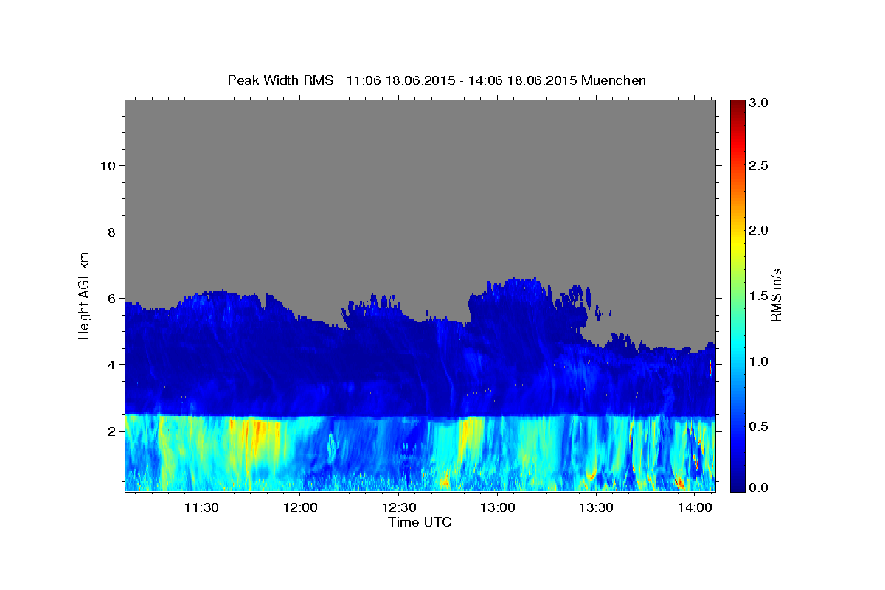The image size is (885, 590).
Task: Click the 12:00 time tick label
Action: click(301, 507)
